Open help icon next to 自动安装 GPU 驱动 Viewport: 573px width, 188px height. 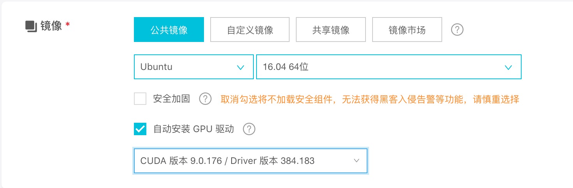tap(249, 129)
